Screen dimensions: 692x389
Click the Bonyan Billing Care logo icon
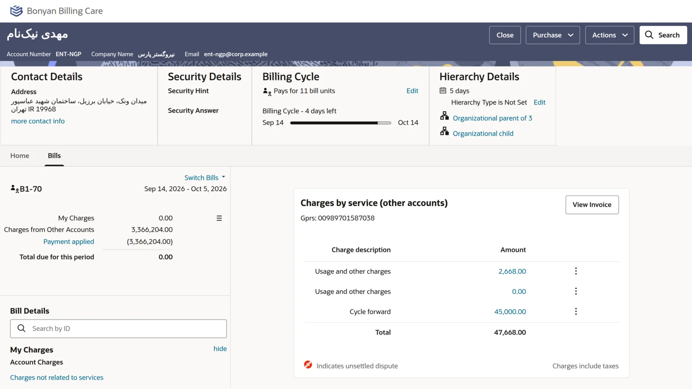[x=16, y=11]
